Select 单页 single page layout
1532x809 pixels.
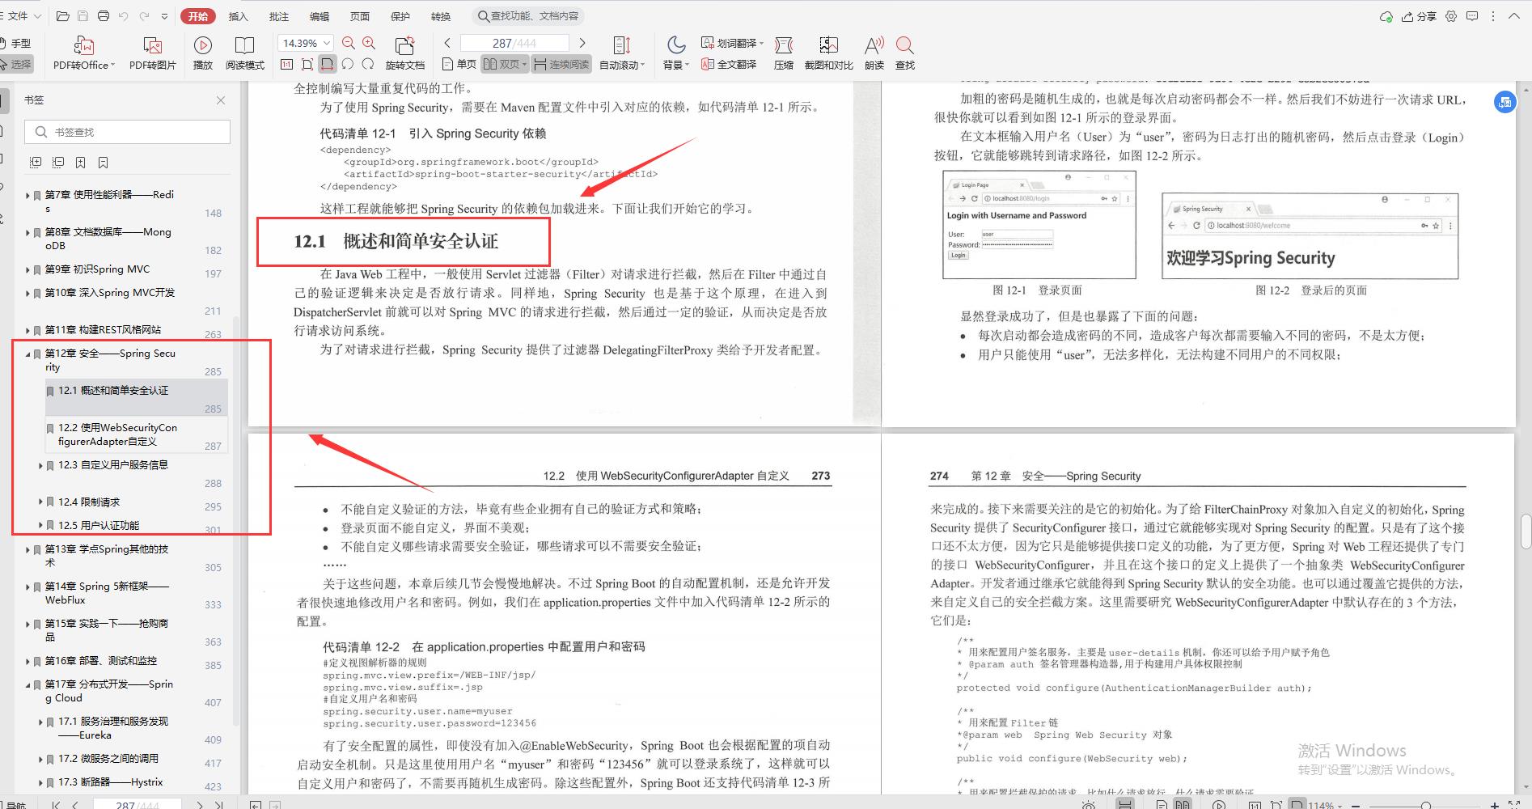pyautogui.click(x=459, y=64)
